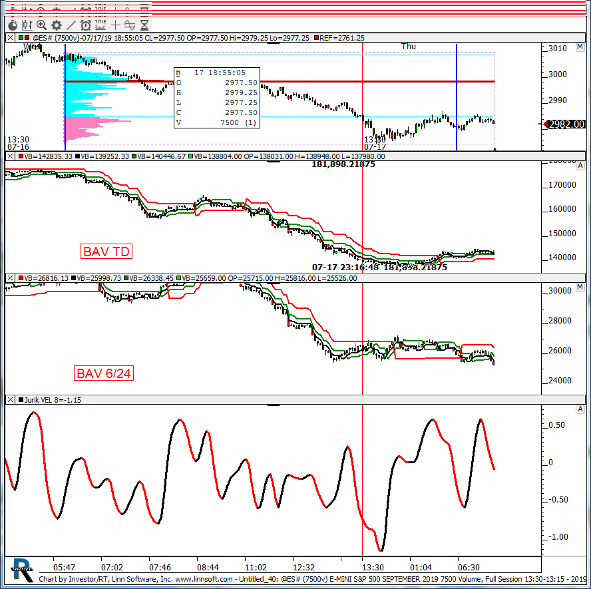Click the Jurik VEL 8=-1.15 legend label
The width and height of the screenshot is (591, 589).
point(53,400)
